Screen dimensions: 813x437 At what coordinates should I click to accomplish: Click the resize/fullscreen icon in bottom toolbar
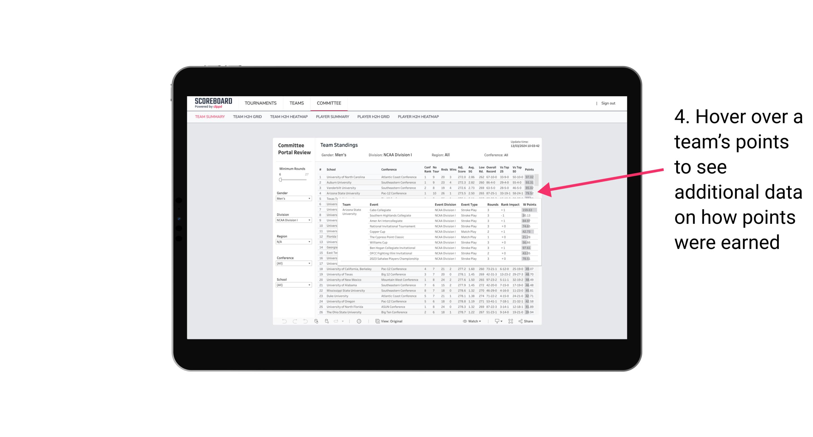tap(510, 322)
